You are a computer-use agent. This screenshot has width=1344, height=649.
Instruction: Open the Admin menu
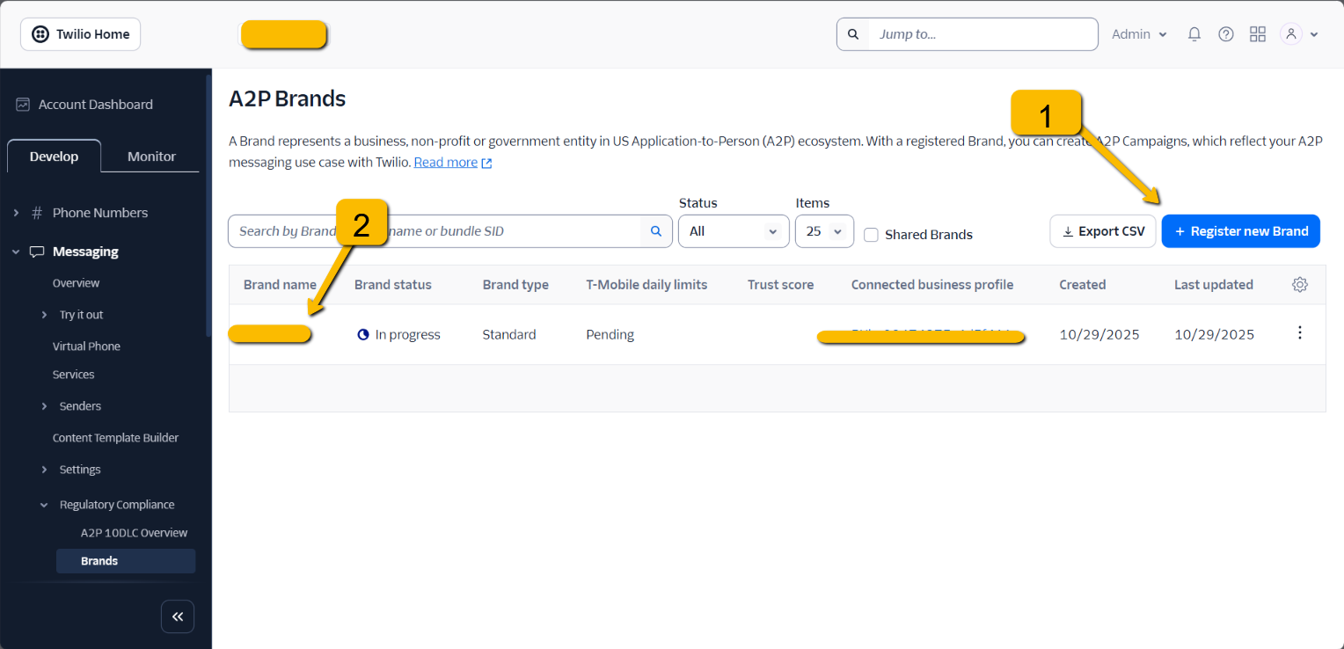(x=1138, y=33)
